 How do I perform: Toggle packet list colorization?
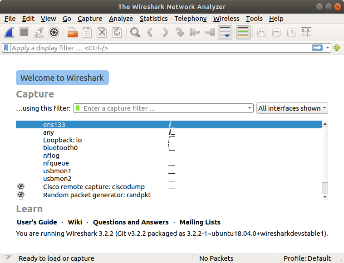[x=243, y=33]
